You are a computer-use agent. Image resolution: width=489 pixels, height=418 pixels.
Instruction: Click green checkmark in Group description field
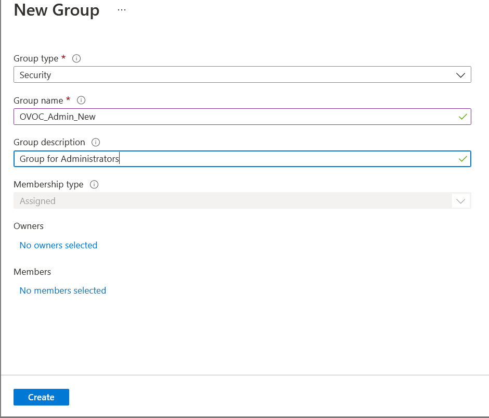462,159
